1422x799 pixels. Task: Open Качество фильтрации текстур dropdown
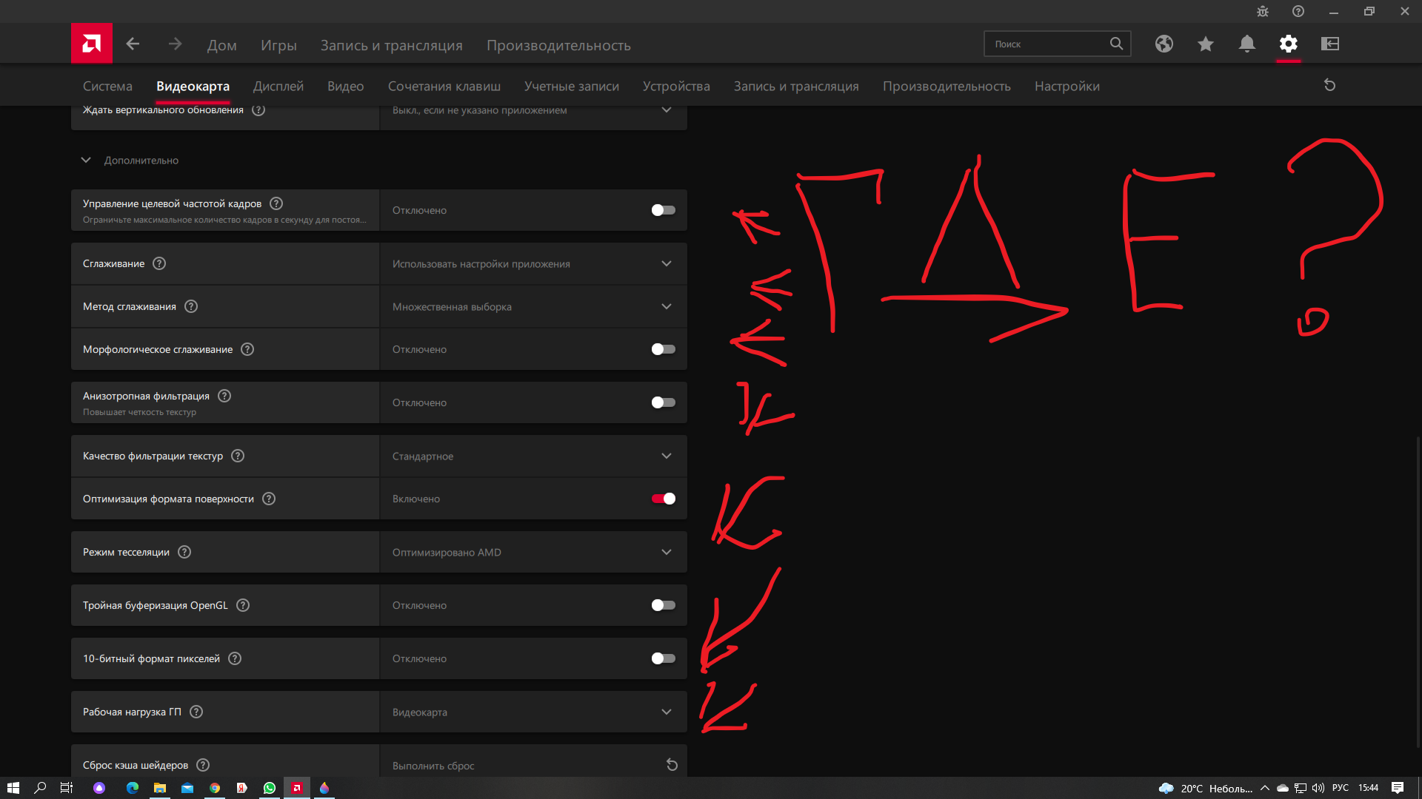[x=533, y=456]
